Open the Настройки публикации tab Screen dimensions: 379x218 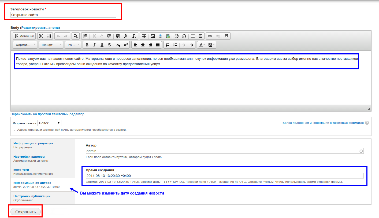pyautogui.click(x=43, y=198)
